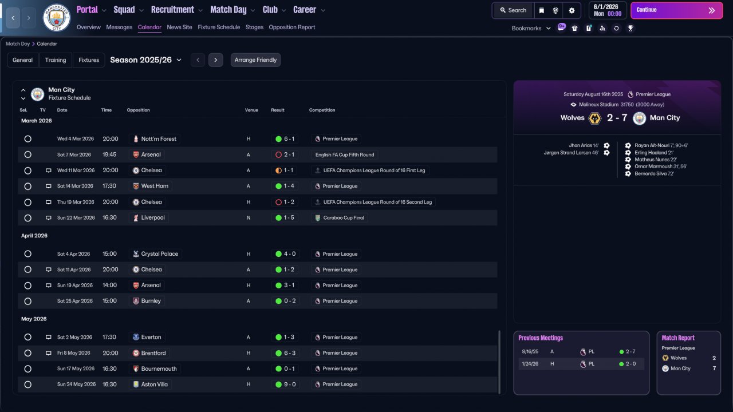
Task: Go forward with the right navigation arrow
Action: pyautogui.click(x=29, y=18)
